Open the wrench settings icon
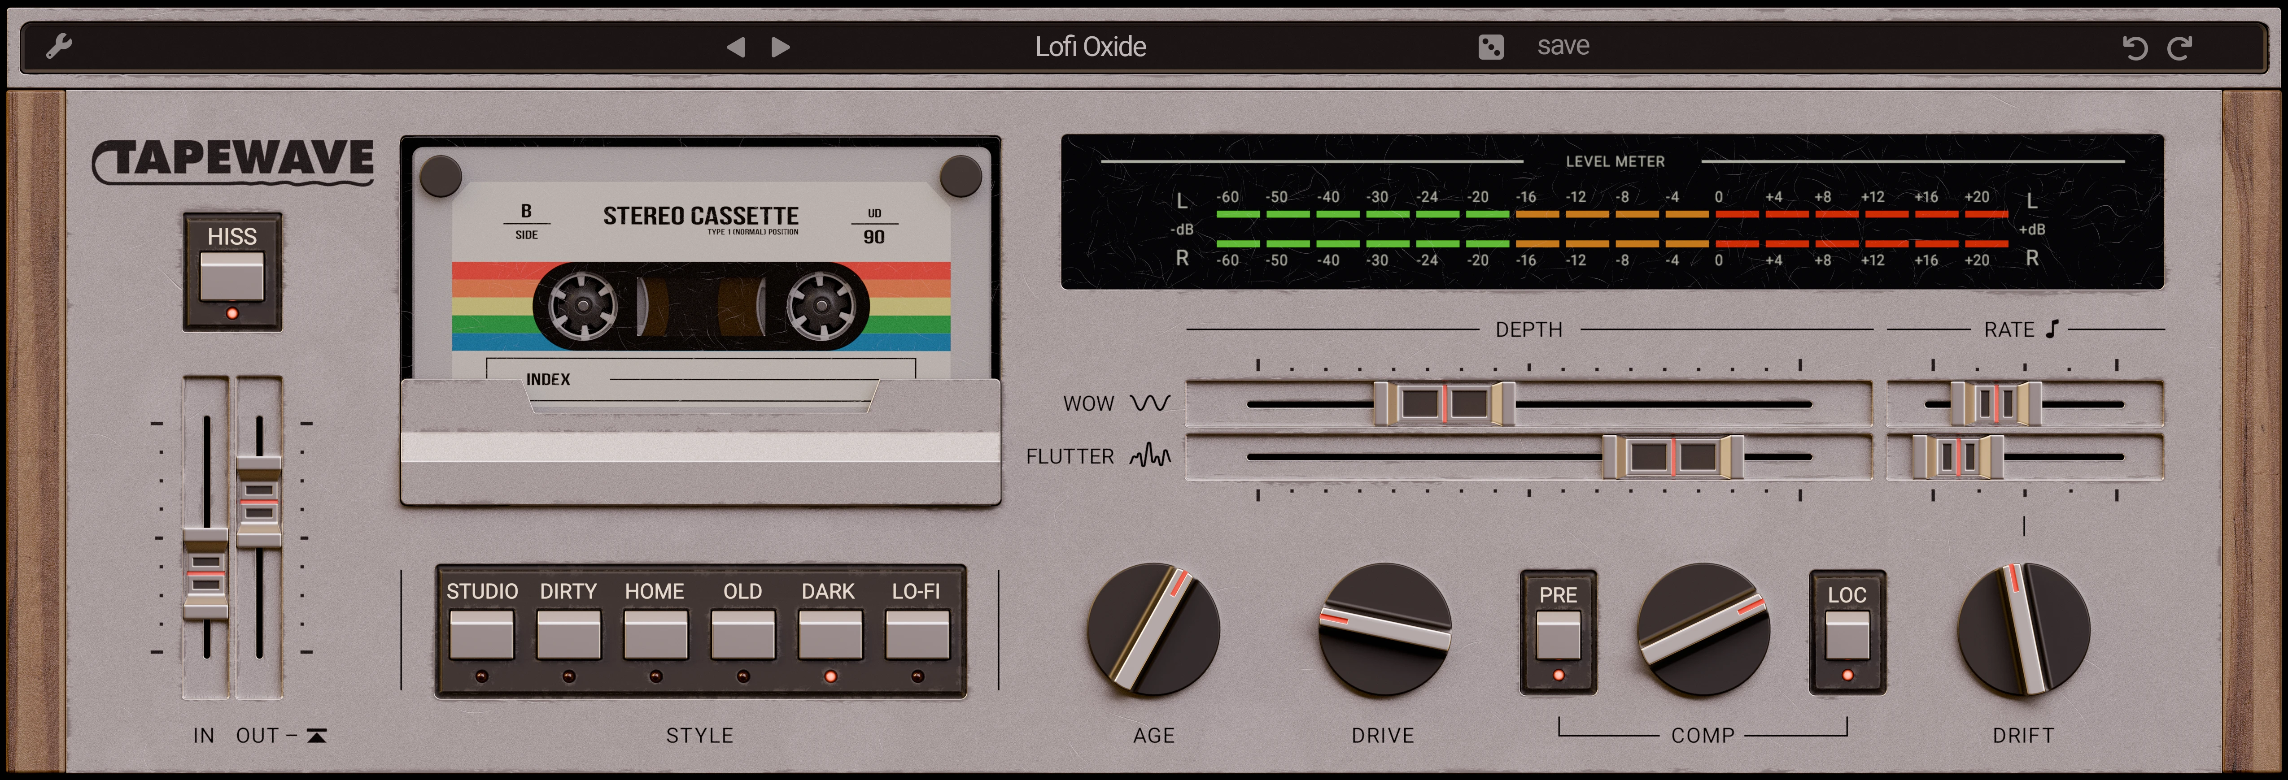The height and width of the screenshot is (780, 2288). [x=60, y=46]
